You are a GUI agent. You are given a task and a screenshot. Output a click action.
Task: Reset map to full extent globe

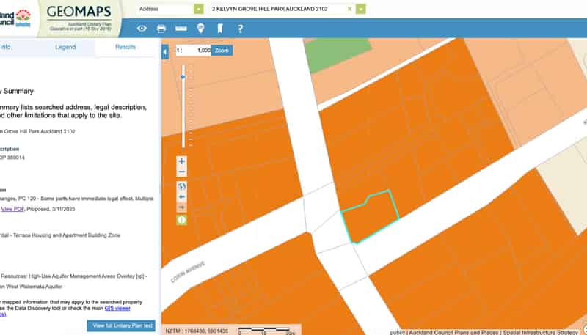pos(181,186)
